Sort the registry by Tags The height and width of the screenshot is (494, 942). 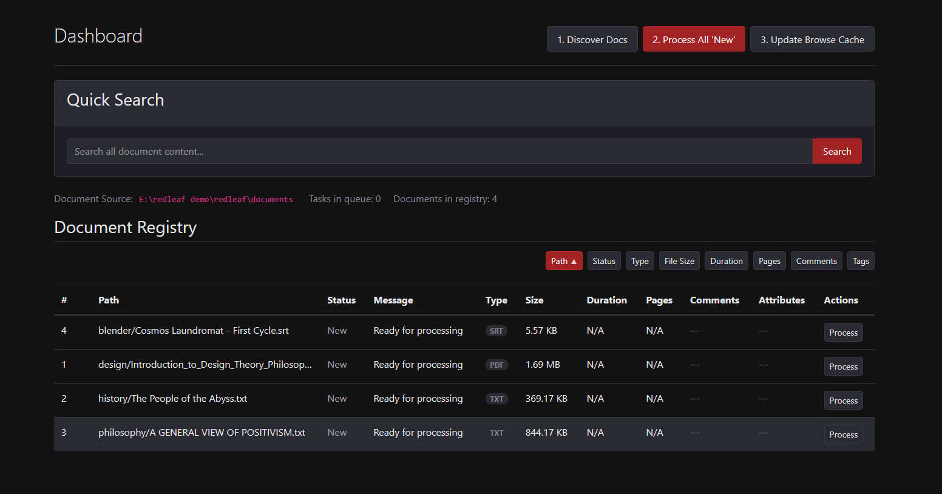(x=860, y=261)
